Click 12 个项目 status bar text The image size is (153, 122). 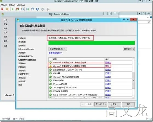tap(6, 119)
